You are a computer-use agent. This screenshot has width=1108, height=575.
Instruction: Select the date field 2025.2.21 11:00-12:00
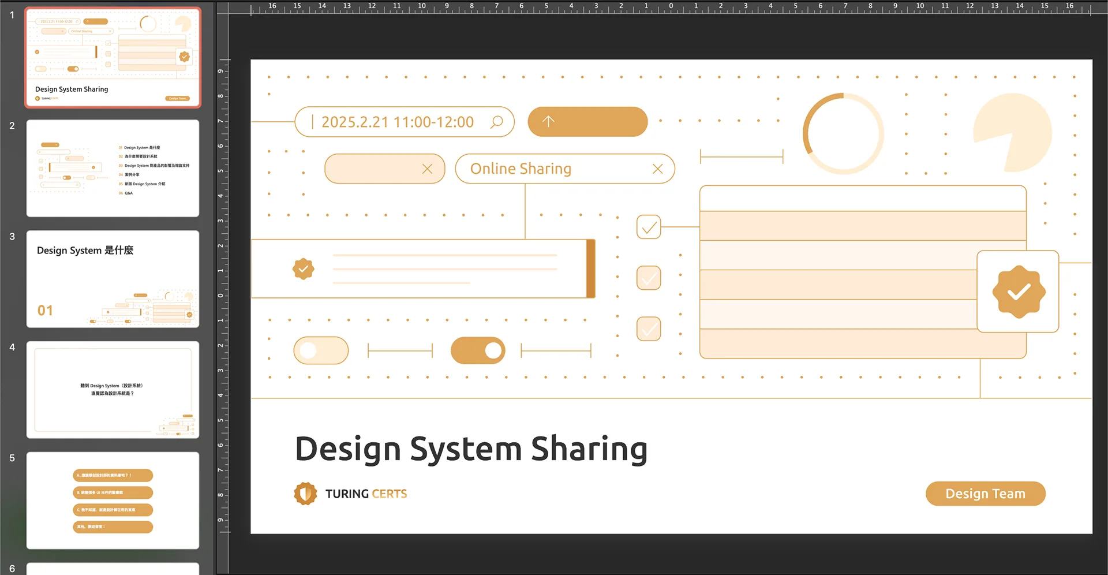404,122
